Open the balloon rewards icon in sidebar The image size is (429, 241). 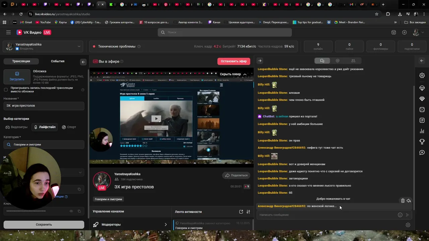click(x=422, y=88)
